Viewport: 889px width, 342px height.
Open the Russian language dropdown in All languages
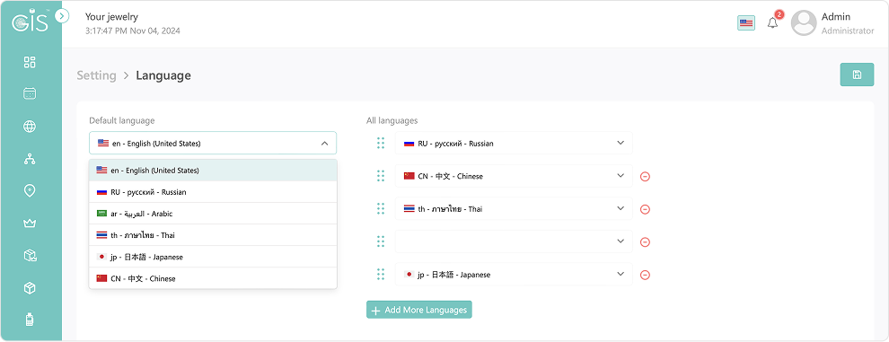point(514,143)
